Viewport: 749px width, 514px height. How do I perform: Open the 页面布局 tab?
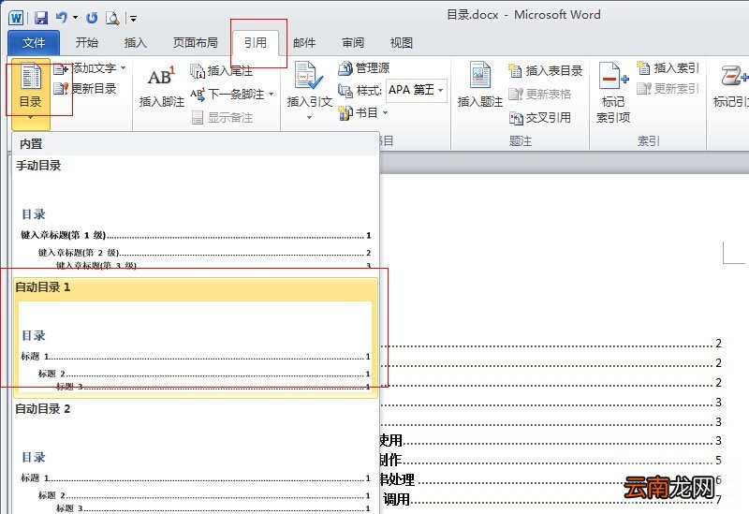[x=196, y=43]
